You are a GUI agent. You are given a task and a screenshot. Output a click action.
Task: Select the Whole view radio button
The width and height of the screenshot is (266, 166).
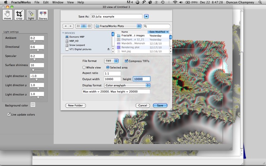click(84, 67)
